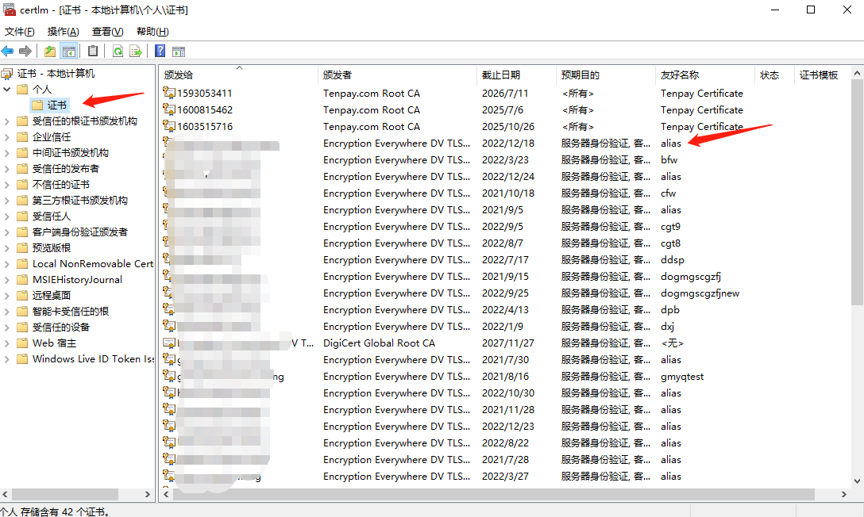Image resolution: width=864 pixels, height=517 pixels.
Task: Expand the 第三方根证书颁发机构 node
Action: (6, 200)
